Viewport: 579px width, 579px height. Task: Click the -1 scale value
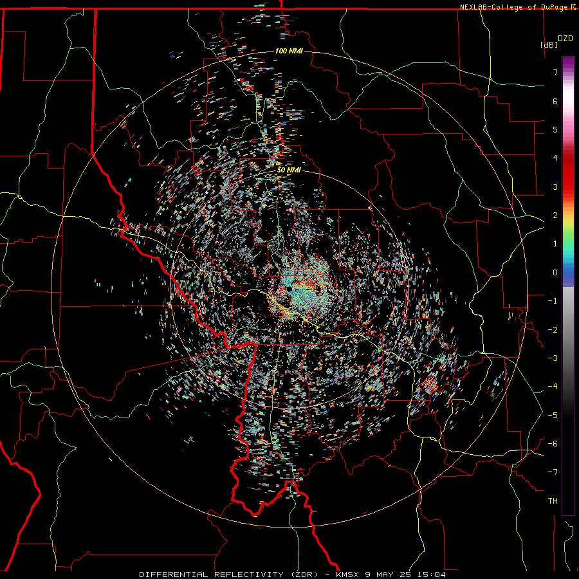(x=553, y=301)
